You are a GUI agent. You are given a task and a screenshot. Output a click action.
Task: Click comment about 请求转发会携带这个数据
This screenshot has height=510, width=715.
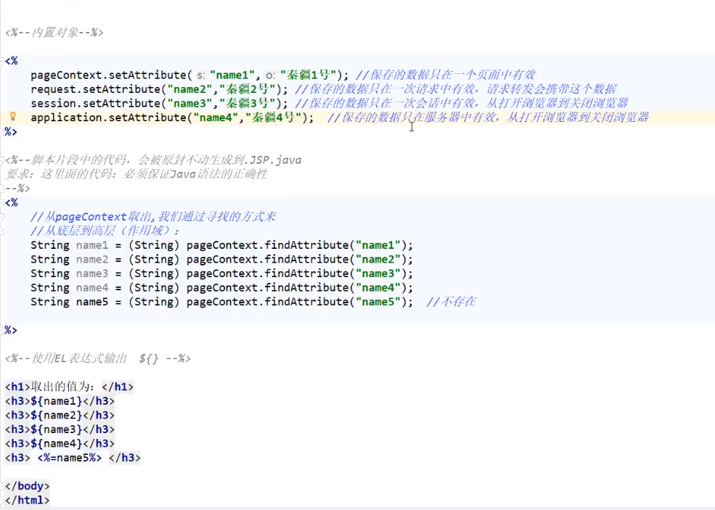552,89
